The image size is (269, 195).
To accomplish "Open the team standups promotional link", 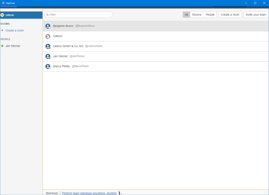I will (89, 193).
